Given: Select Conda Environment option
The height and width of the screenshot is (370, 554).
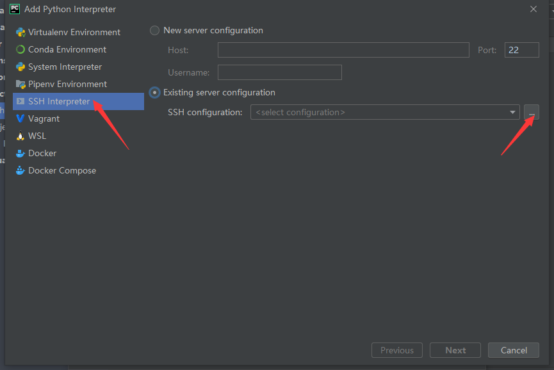Looking at the screenshot, I should pos(78,50).
